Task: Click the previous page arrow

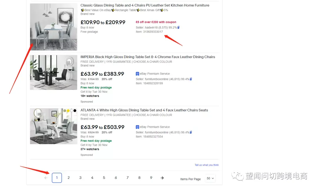Action: pyautogui.click(x=46, y=178)
